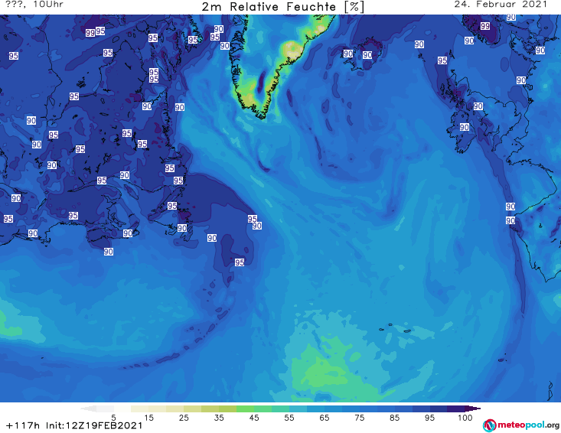Click the legend value "100"
The image size is (561, 433).
pos(465,418)
